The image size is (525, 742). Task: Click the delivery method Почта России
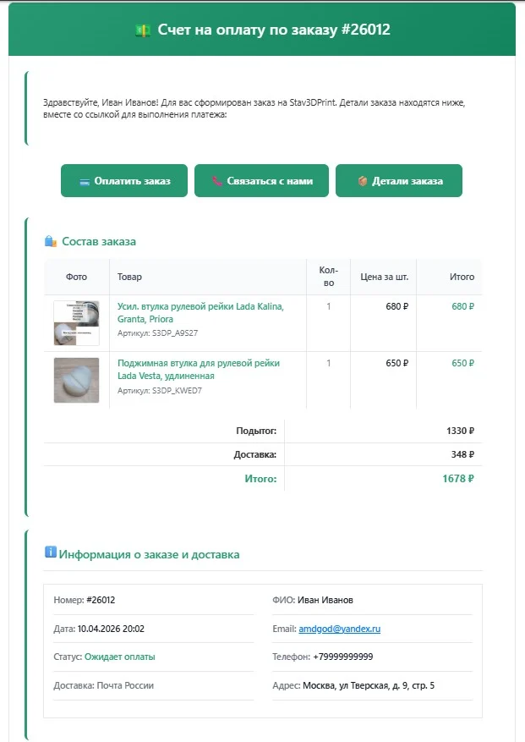[x=125, y=685]
